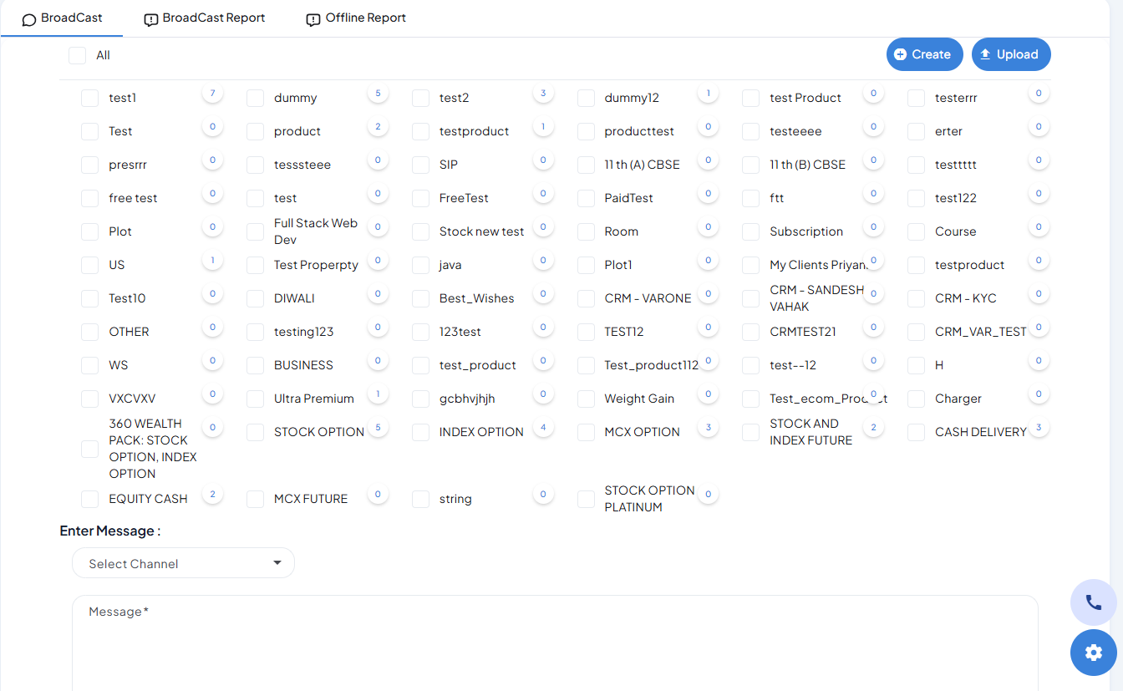Click the count badge next to dummy
The image size is (1123, 691).
tap(378, 94)
